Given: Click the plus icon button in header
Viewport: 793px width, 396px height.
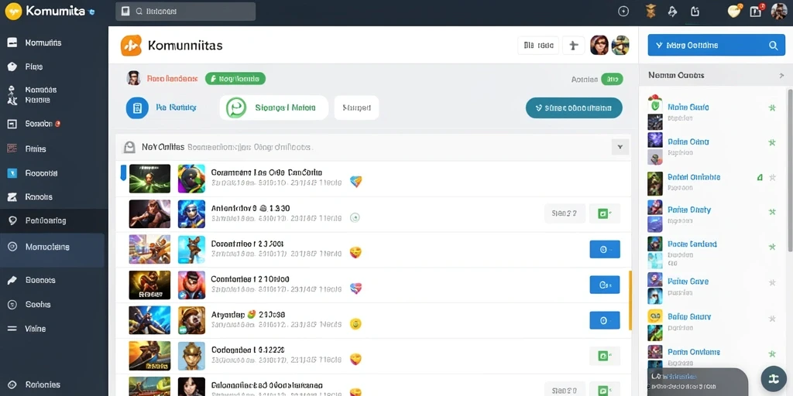Looking at the screenshot, I should tap(574, 46).
